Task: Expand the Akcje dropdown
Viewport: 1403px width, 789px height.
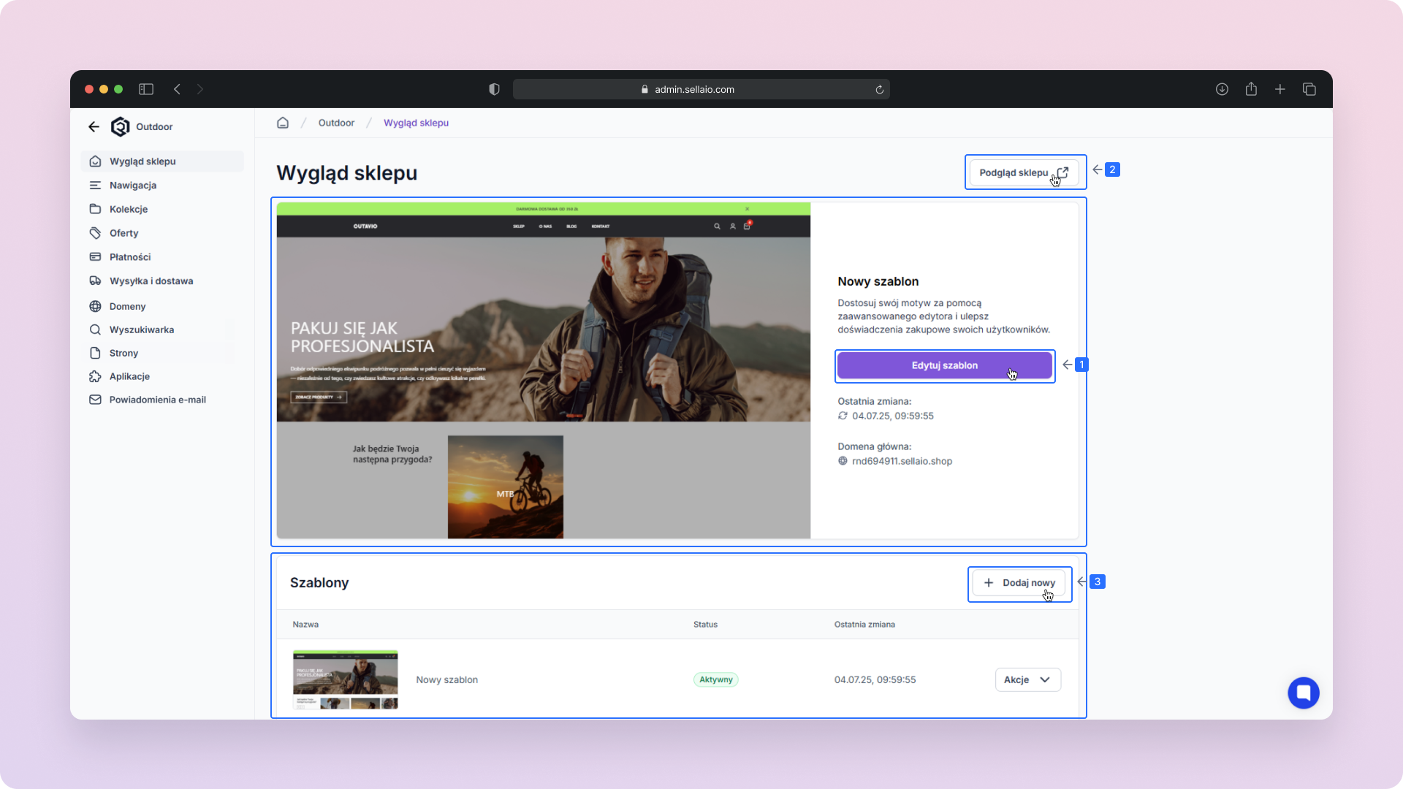Action: click(x=1027, y=679)
